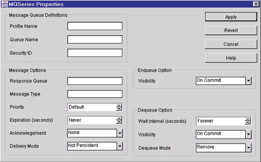Click the Revert button
The image size is (261, 162).
tap(231, 30)
